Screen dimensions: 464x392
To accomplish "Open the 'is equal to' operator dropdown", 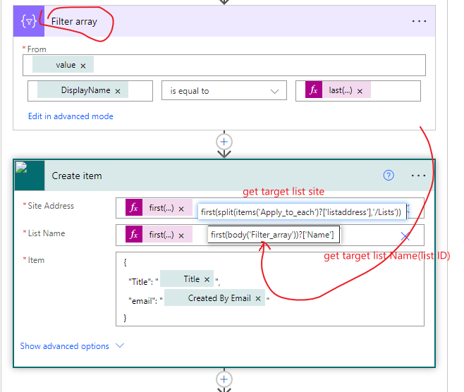I will pos(224,91).
